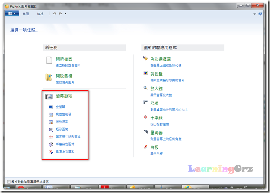Click the 在螢幕上擷取色彩代碼 description
This screenshot has height=193, width=270.
pyautogui.click(x=166, y=65)
